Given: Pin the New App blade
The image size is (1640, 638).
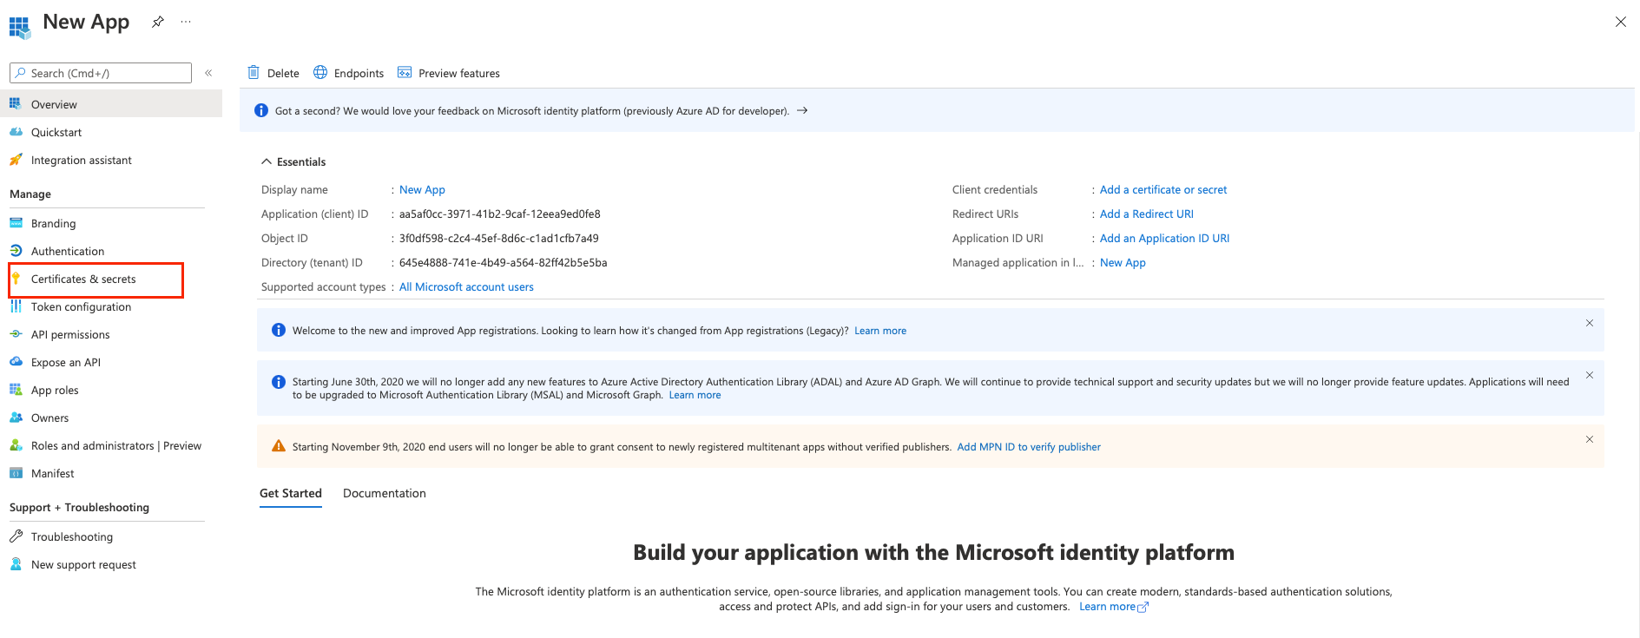Looking at the screenshot, I should click(x=157, y=23).
